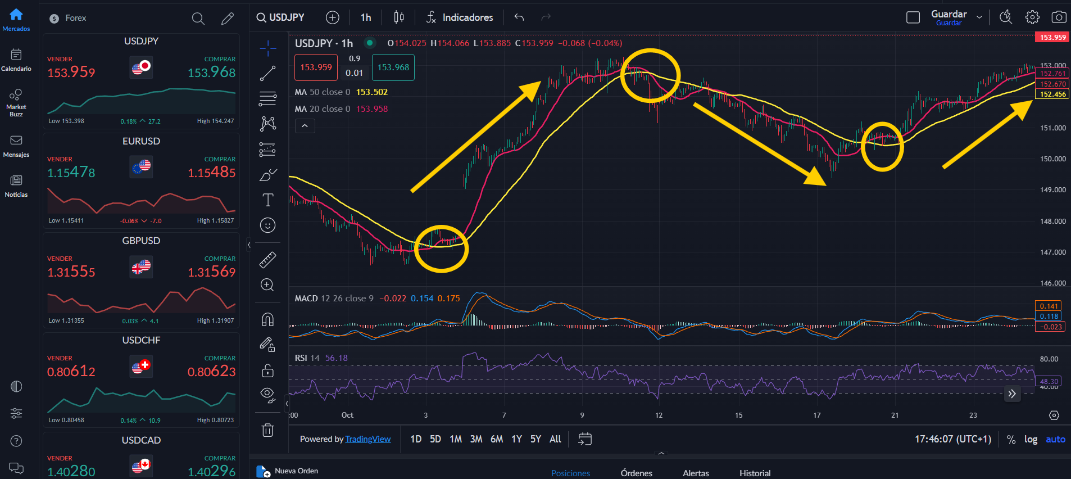Image resolution: width=1071 pixels, height=479 pixels.
Task: Select the pattern drawing tool
Action: coord(268,124)
